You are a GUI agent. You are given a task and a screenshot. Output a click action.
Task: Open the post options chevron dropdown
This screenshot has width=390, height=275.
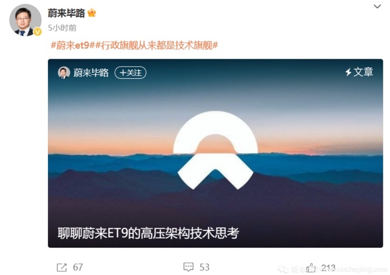[x=377, y=7]
